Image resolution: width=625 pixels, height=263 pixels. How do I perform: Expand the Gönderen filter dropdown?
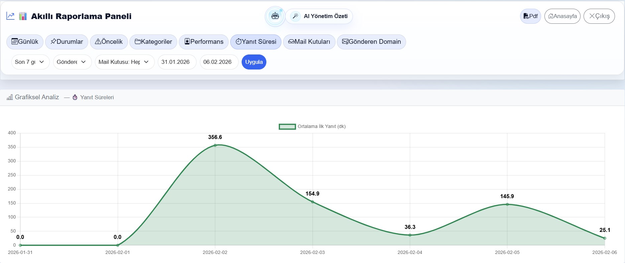(x=72, y=62)
